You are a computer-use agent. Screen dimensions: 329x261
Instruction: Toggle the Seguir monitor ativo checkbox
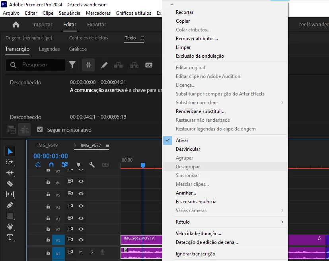[40, 129]
